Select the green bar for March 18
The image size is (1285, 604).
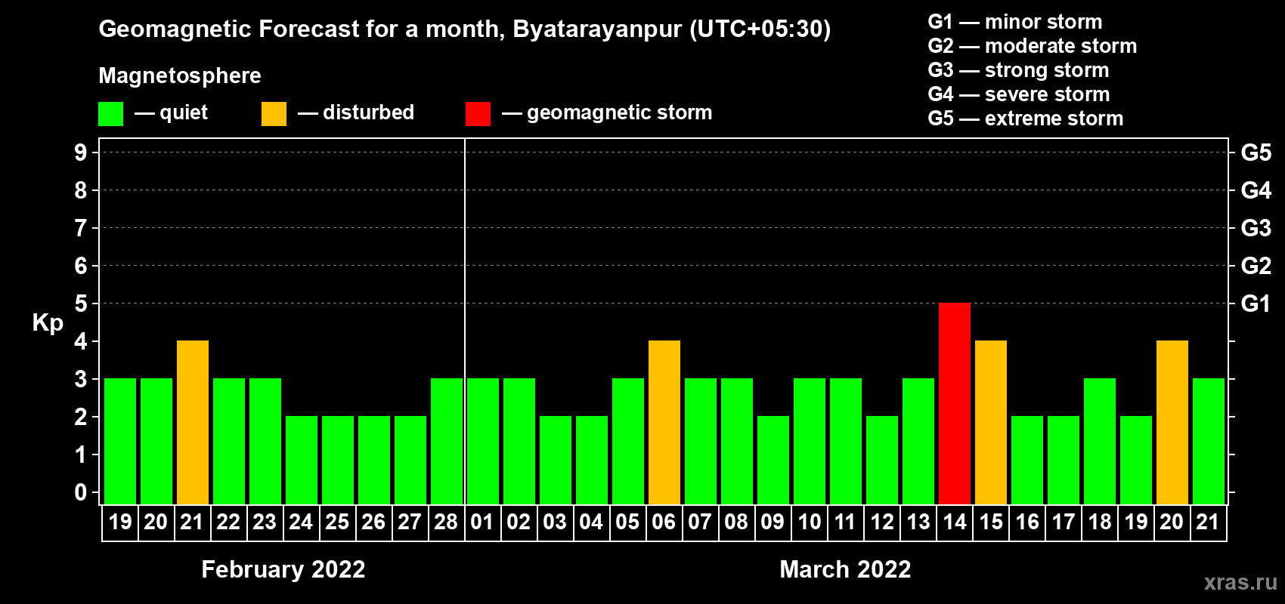tap(1100, 441)
